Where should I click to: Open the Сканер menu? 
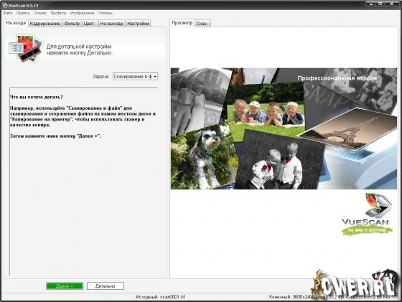(40, 13)
